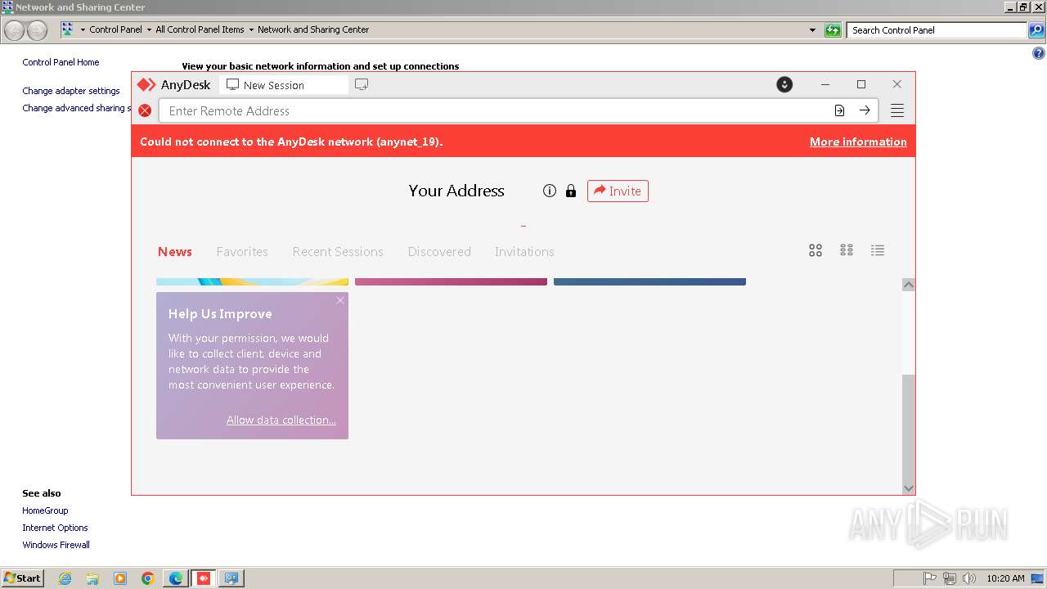Open Control Panel Home link
Screen dimensions: 1047x589
coord(61,62)
